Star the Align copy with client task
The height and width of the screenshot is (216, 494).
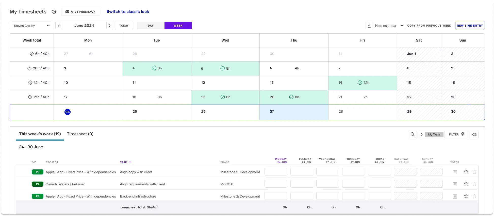pos(466,172)
